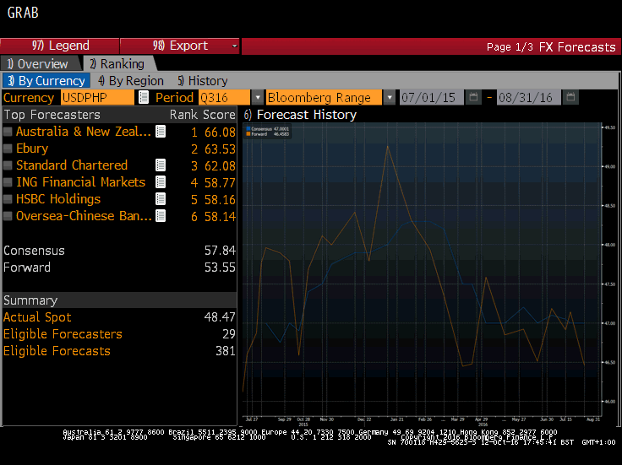Open calendar picker for end date 08/31/16

click(x=570, y=97)
